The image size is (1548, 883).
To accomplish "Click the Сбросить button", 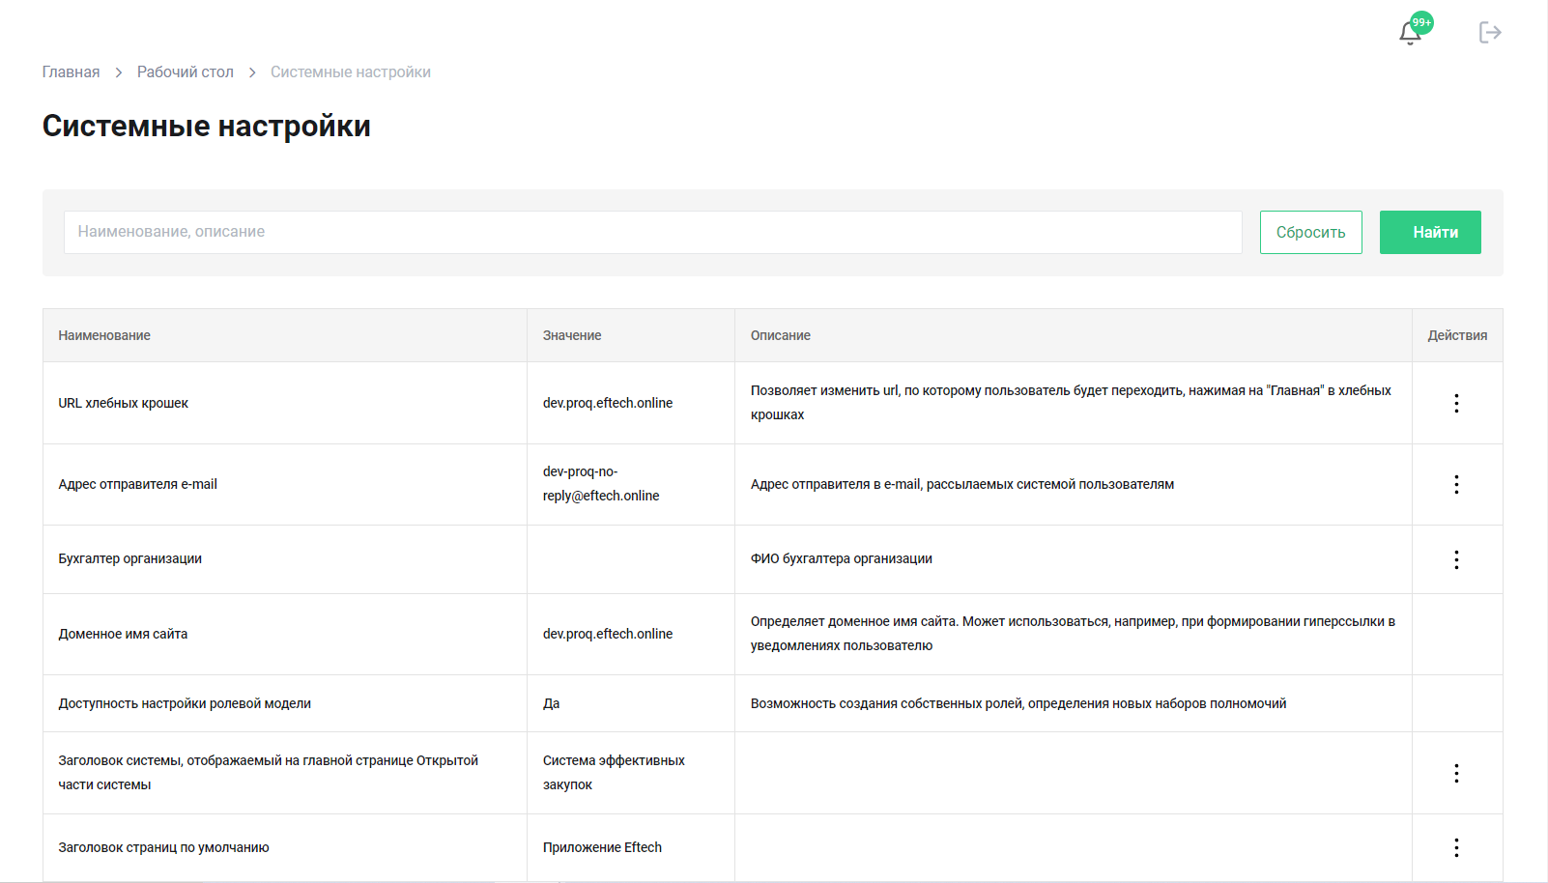I will pyautogui.click(x=1310, y=232).
